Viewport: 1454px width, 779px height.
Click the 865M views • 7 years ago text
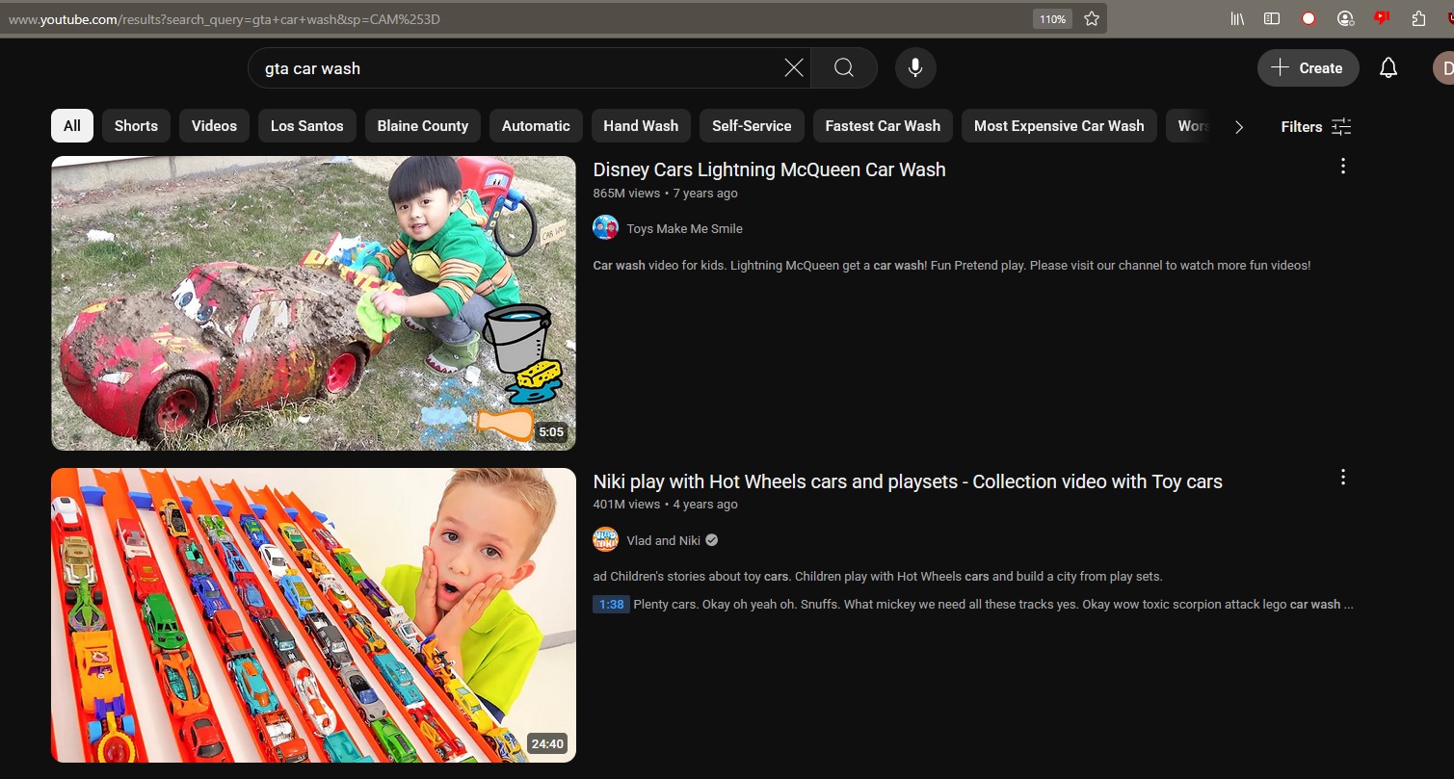pos(665,193)
